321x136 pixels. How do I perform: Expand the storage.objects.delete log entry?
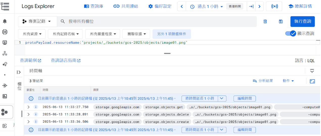tap(28, 114)
